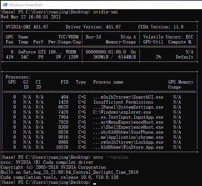The height and width of the screenshot is (186, 202).
Task: Click 'nvcc: NVIDIA (R) Cuda compiler driver' line
Action: coord(47,162)
